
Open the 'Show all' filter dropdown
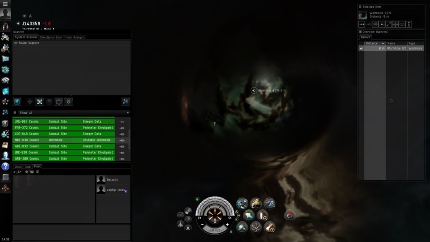pyautogui.click(x=74, y=113)
